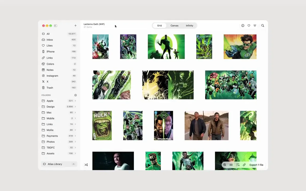Screen dimensions: 306x191
Task: Expand the Mollie folder chevron
Action: click(75, 130)
